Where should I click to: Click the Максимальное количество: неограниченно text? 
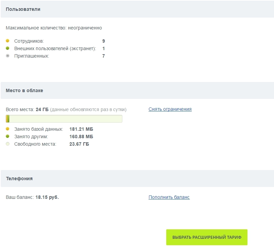(54, 28)
